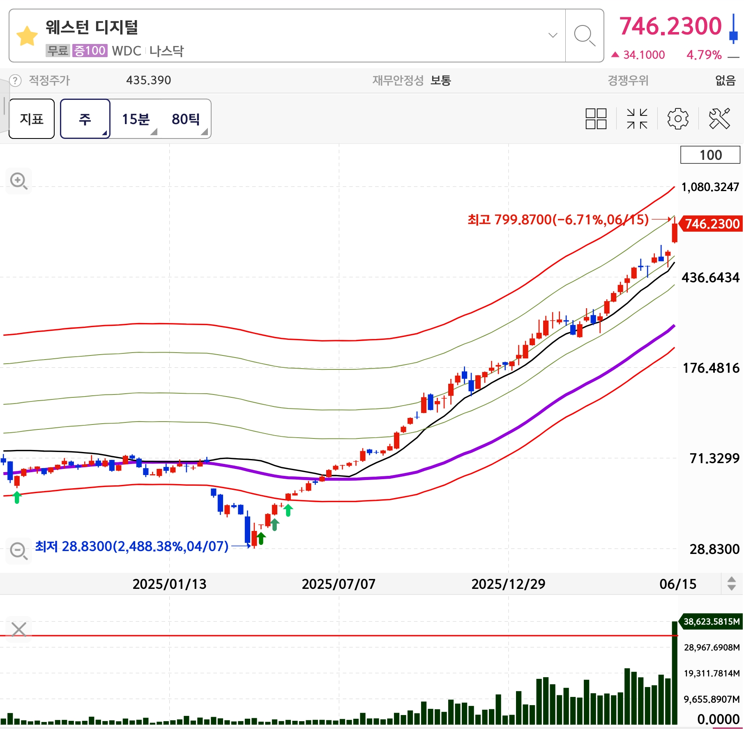Click the 100 candle count input box
The height and width of the screenshot is (729, 744).
pyautogui.click(x=710, y=155)
